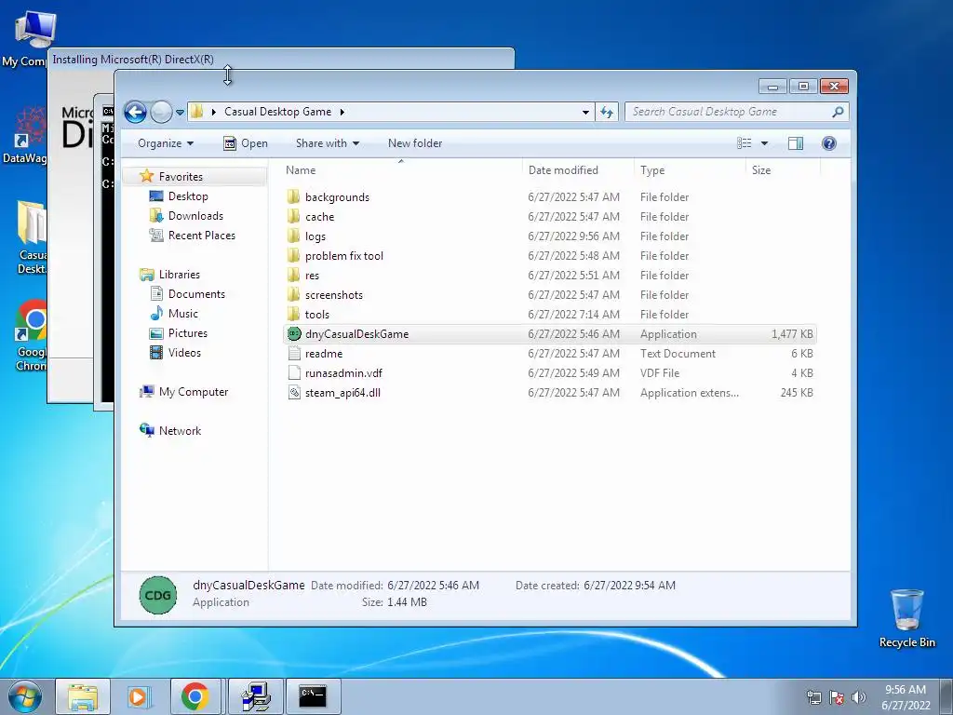Expand the arrow after Casual Desktop Game breadcrumb

[342, 112]
